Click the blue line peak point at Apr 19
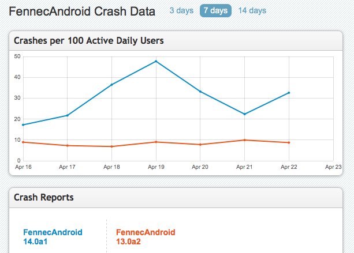Viewport: 354px width, 253px height. pos(156,61)
